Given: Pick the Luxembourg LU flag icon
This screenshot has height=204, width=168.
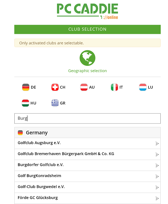Looking at the screenshot, I should tap(143, 87).
